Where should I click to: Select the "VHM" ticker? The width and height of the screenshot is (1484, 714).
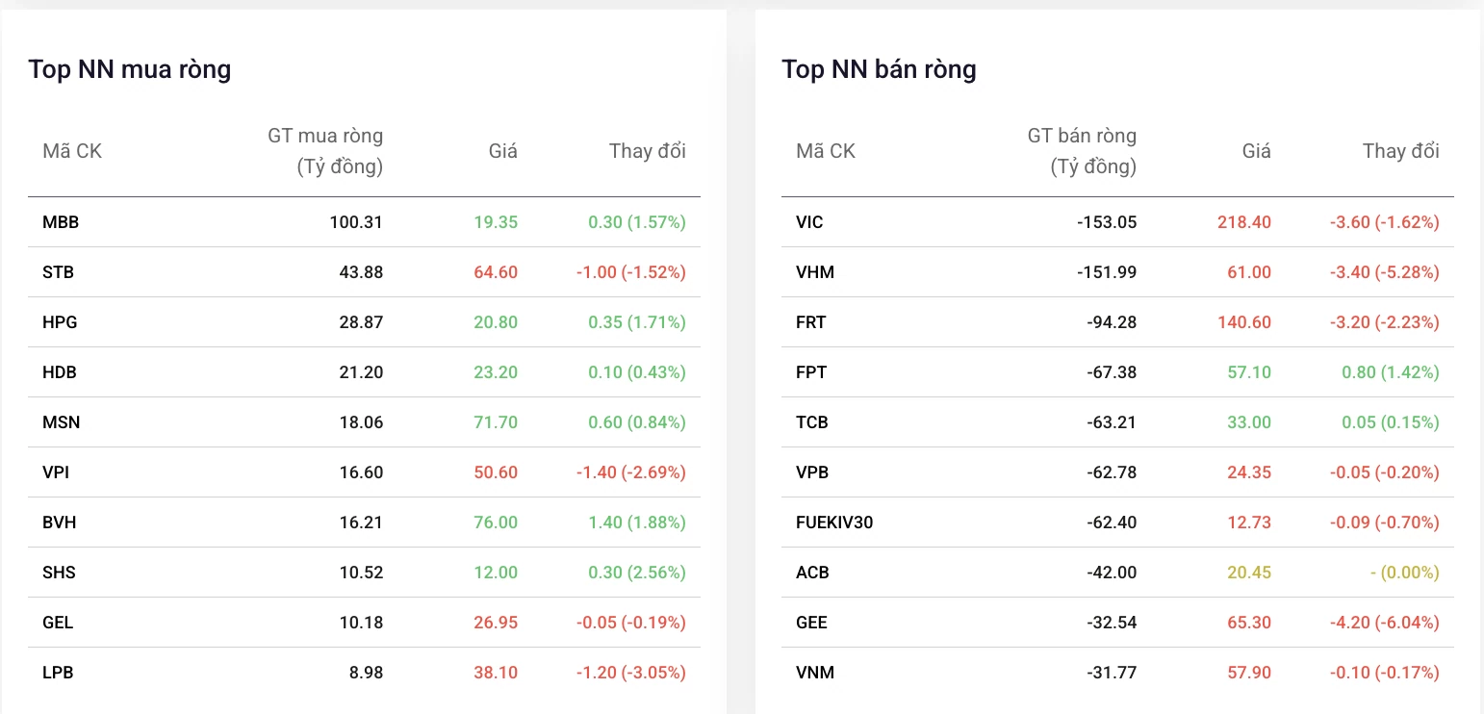coord(815,272)
